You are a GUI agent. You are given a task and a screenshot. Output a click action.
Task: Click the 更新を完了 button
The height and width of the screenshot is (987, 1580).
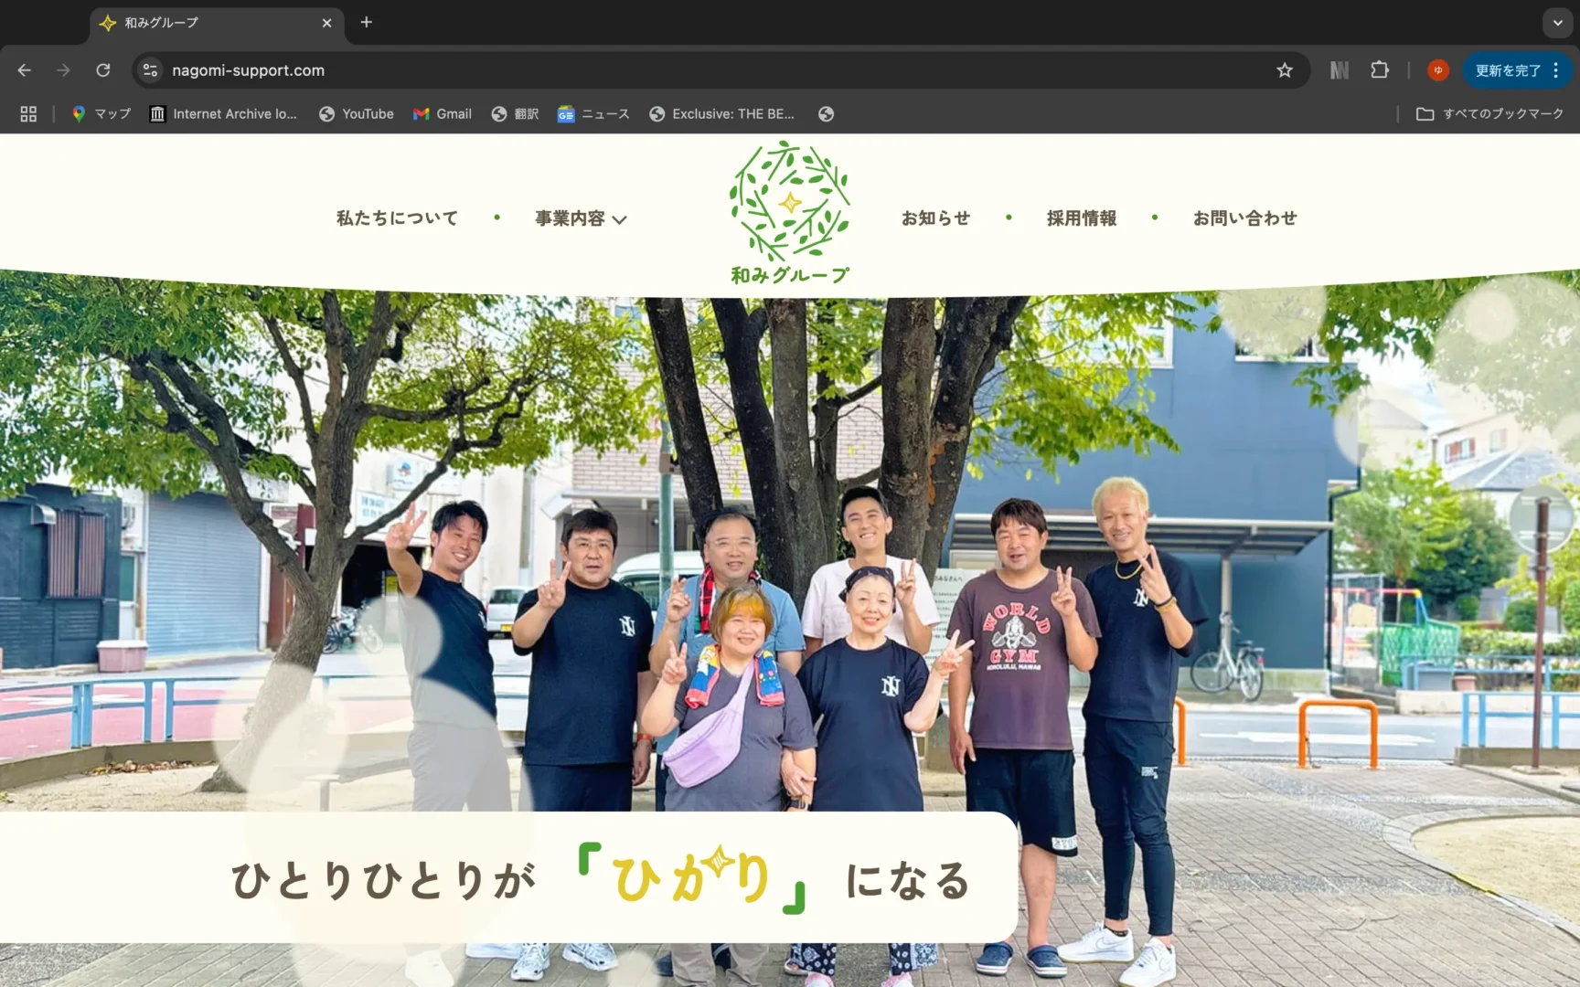(1508, 70)
